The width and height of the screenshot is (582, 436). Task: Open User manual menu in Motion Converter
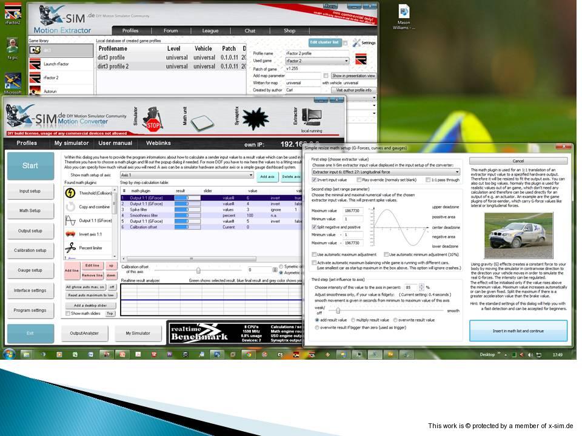coord(115,144)
